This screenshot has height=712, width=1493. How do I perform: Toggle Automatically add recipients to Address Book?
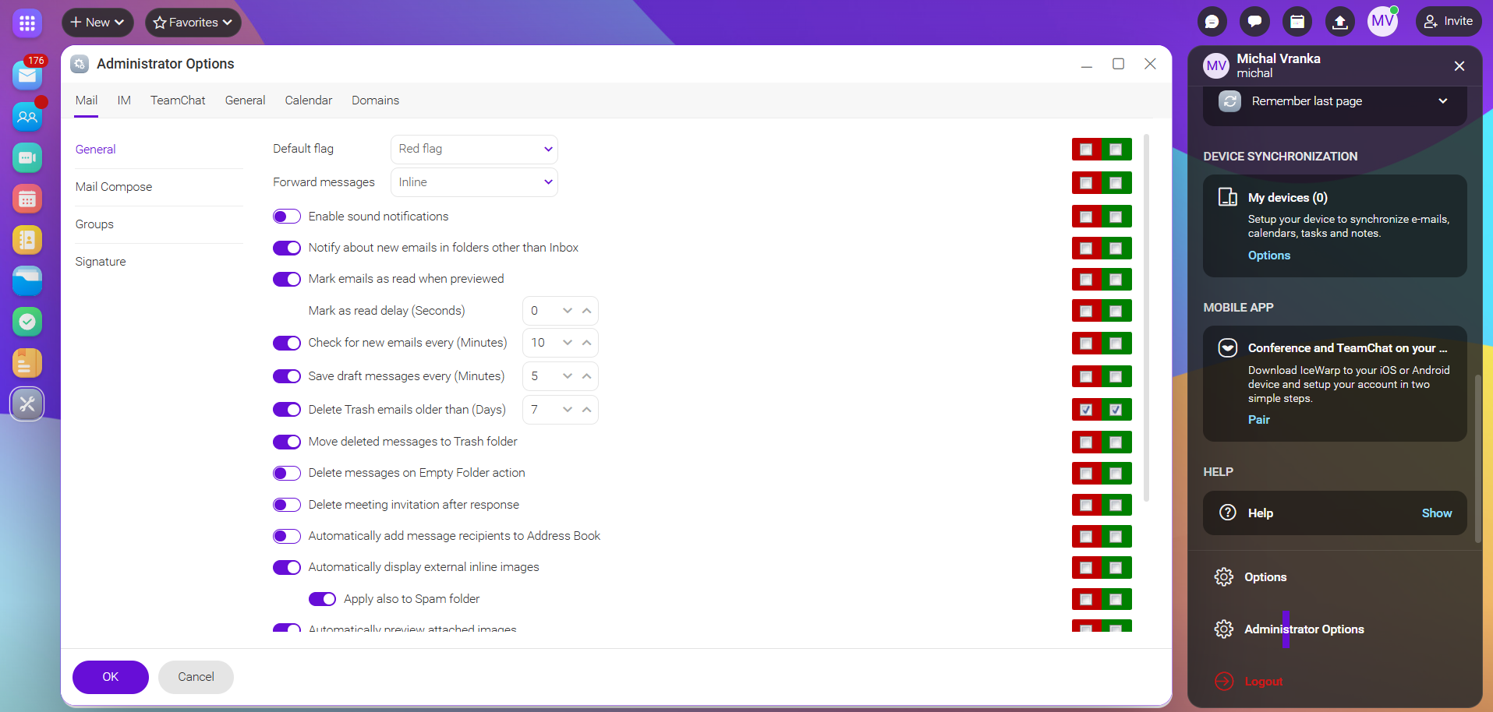tap(287, 536)
